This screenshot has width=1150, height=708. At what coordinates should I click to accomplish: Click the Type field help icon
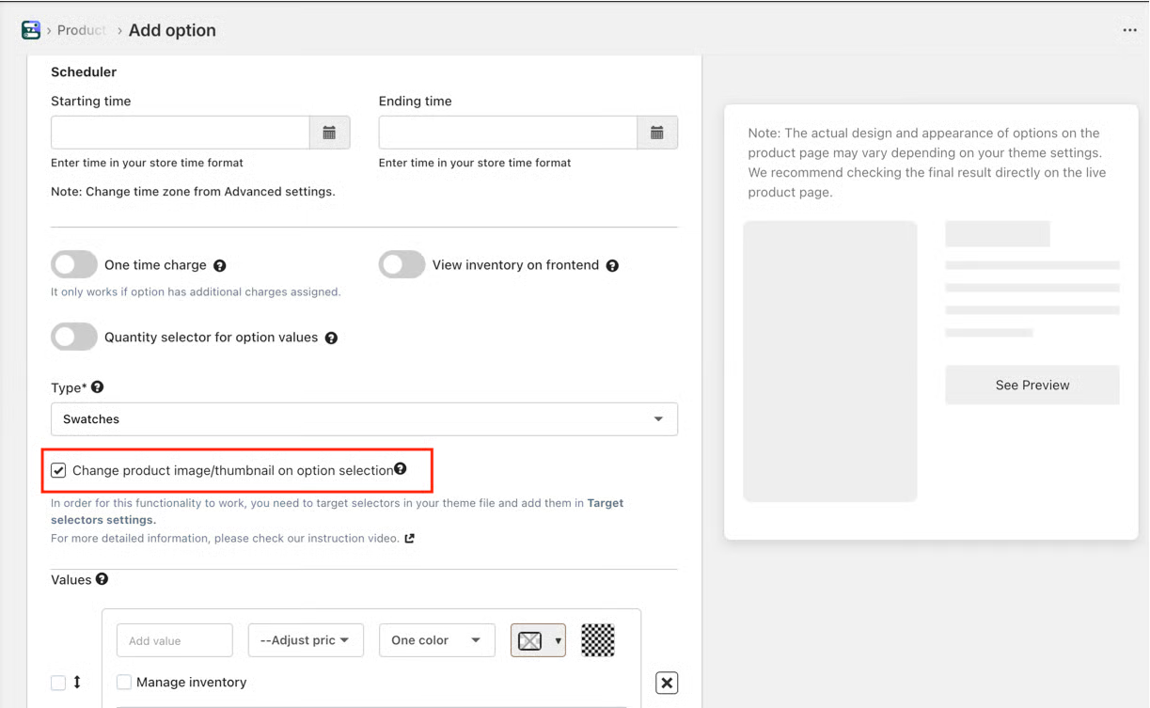coord(97,387)
